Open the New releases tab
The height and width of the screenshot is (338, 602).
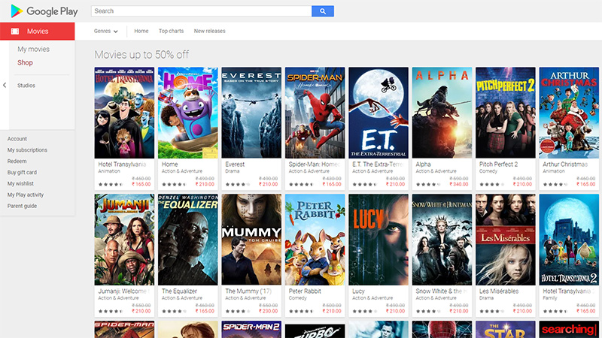click(x=210, y=31)
